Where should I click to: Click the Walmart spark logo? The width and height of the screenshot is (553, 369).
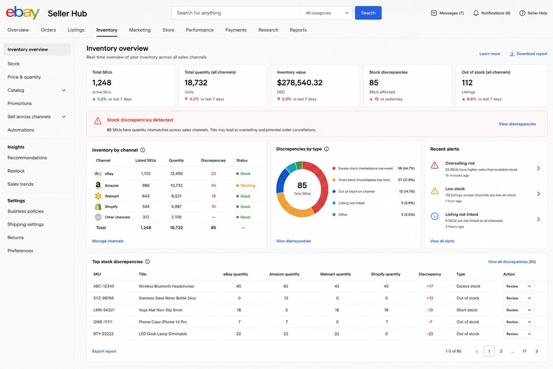pyautogui.click(x=98, y=196)
